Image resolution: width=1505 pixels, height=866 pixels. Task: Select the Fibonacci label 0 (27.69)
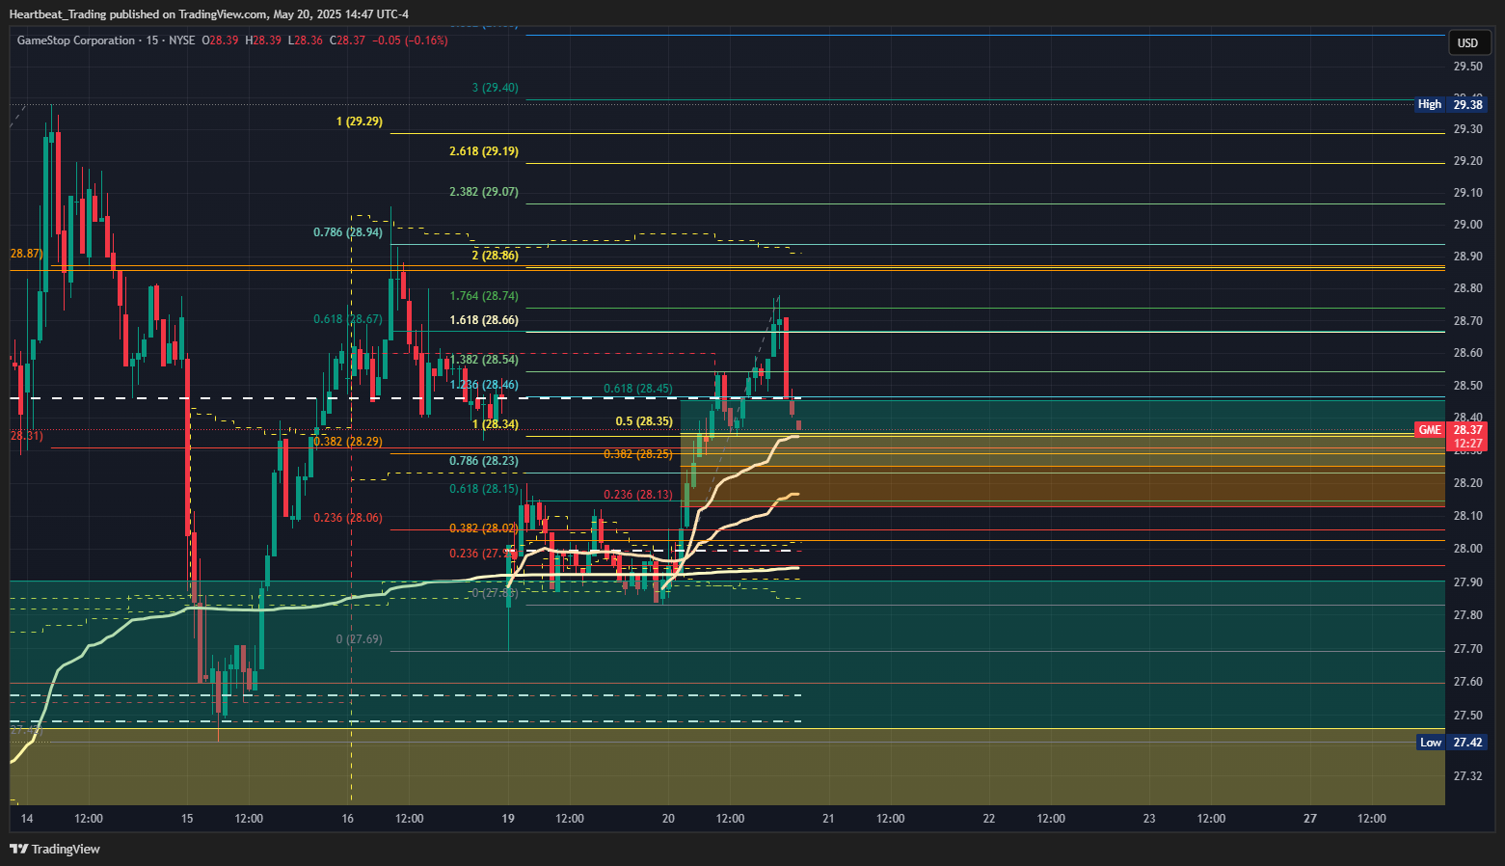pyautogui.click(x=360, y=639)
